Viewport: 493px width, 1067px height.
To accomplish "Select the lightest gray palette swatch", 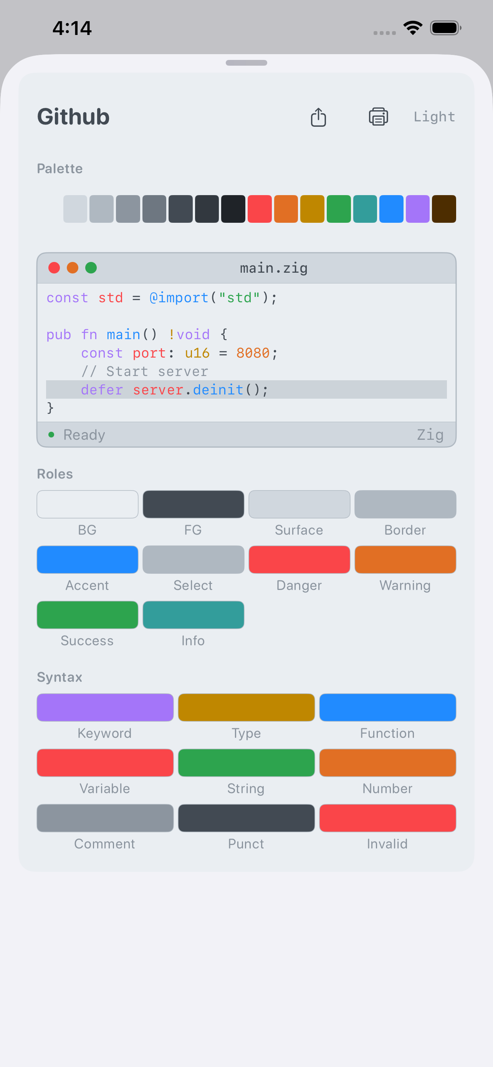I will pyautogui.click(x=75, y=209).
